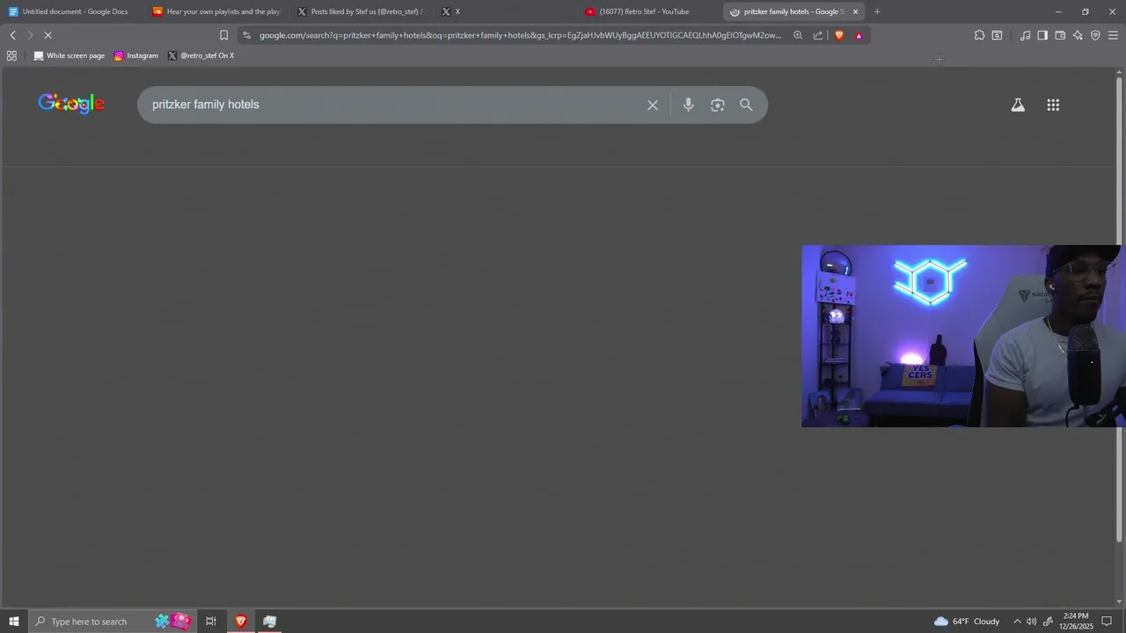1126x633 pixels.
Task: Show hidden system tray icons
Action: pyautogui.click(x=1017, y=622)
